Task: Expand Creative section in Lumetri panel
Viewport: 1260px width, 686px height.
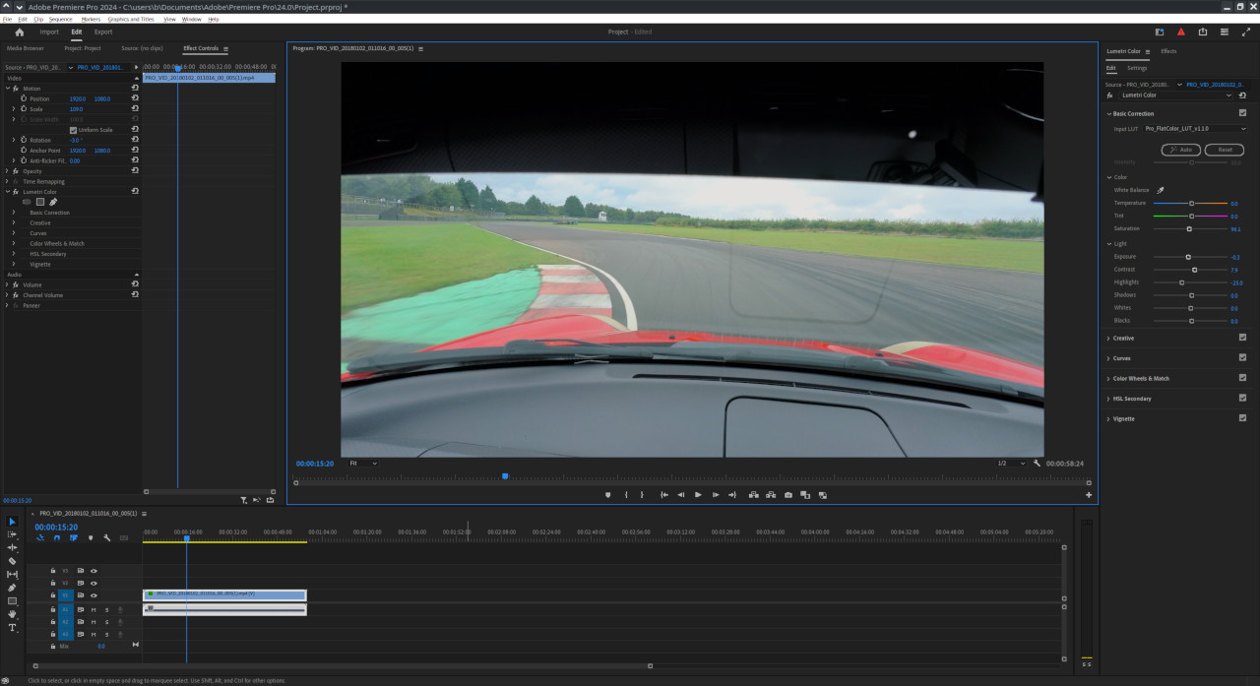Action: (1108, 338)
